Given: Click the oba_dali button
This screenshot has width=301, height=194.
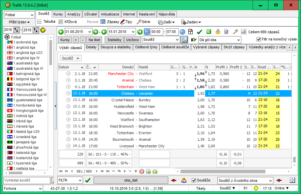Looking at the screenshot, I should point(131,180).
